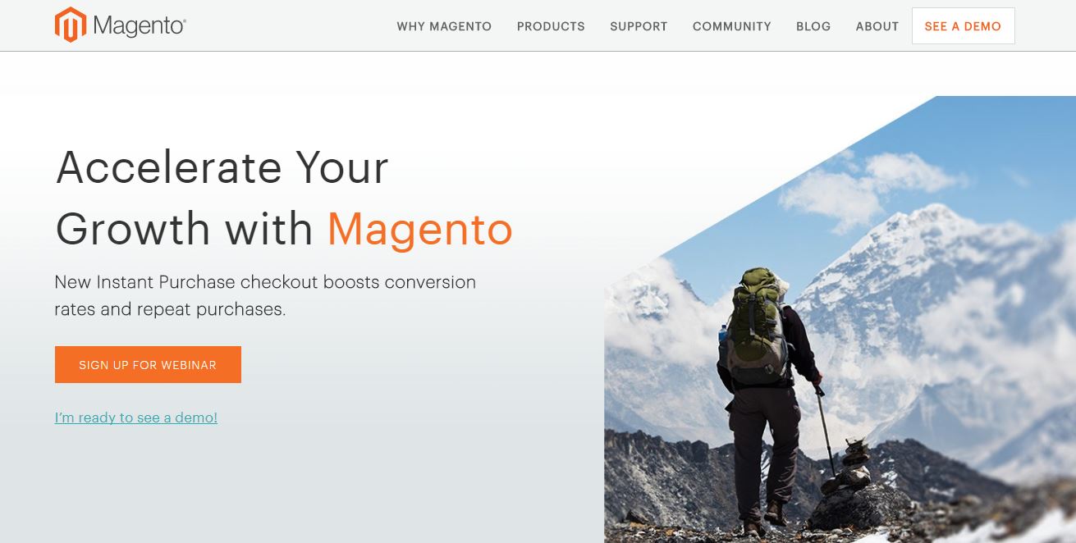Click the orange Magento hexagon logo icon

(x=70, y=25)
